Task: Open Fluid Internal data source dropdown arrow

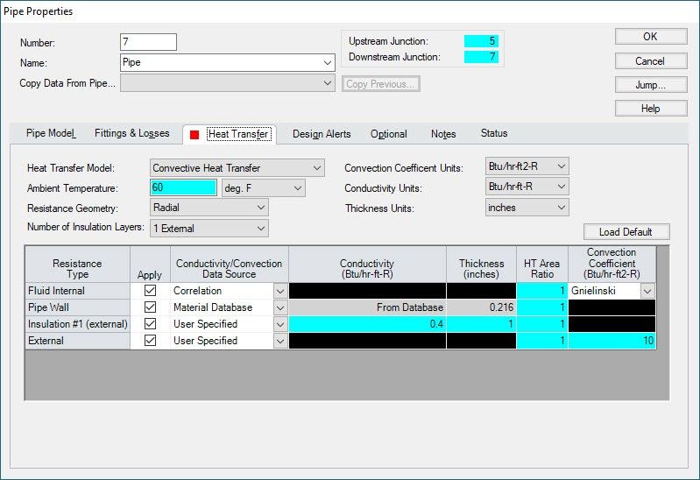Action: [279, 291]
